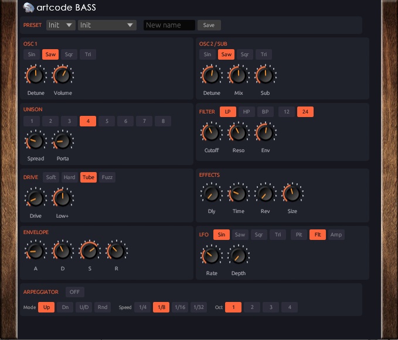Click the LFO Depth knob

click(239, 255)
